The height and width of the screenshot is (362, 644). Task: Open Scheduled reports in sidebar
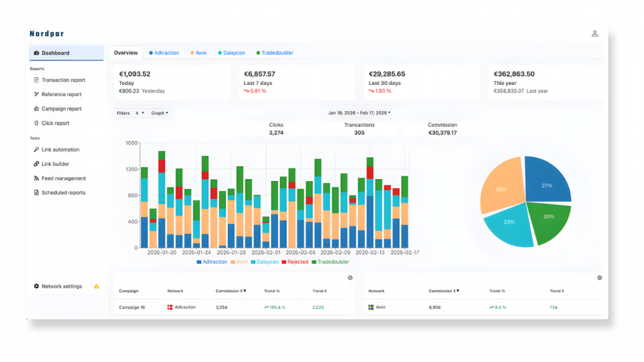click(63, 193)
